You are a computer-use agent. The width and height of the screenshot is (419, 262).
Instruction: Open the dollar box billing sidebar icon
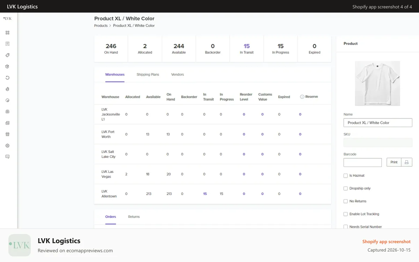pyautogui.click(x=7, y=89)
